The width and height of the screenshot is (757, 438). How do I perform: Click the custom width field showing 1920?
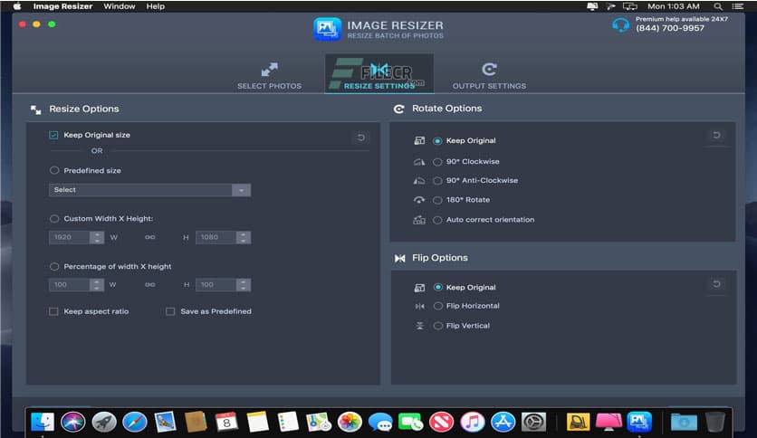[x=70, y=237]
